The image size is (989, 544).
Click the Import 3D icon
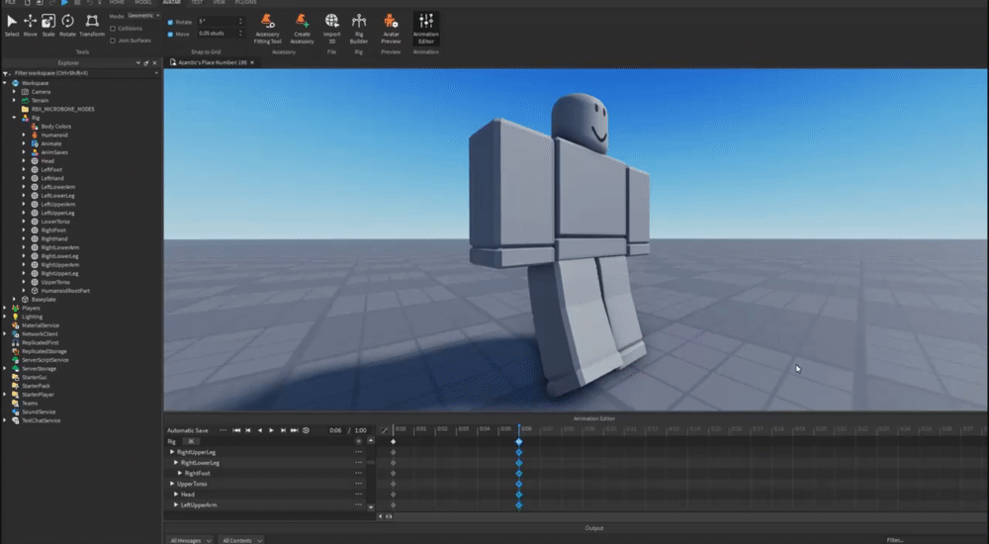331,22
